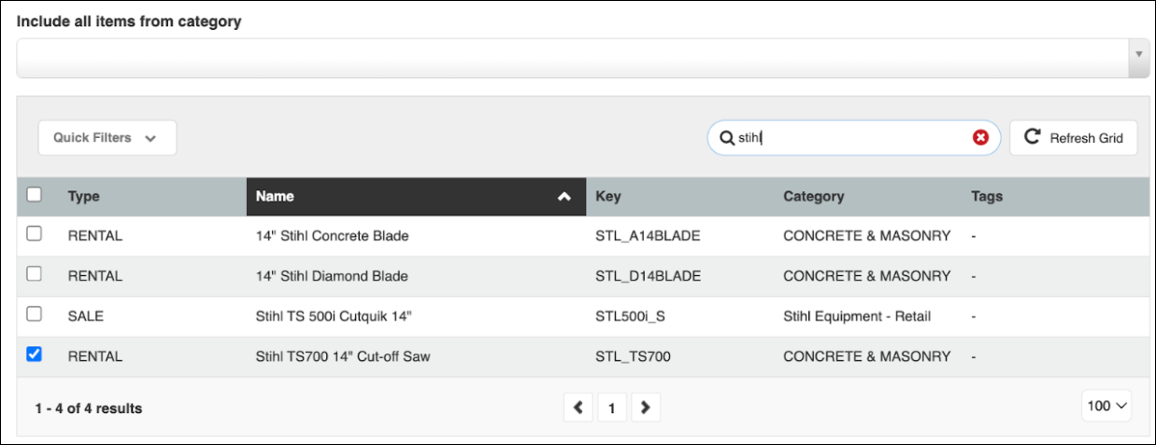Sort by the Category column header

click(813, 197)
